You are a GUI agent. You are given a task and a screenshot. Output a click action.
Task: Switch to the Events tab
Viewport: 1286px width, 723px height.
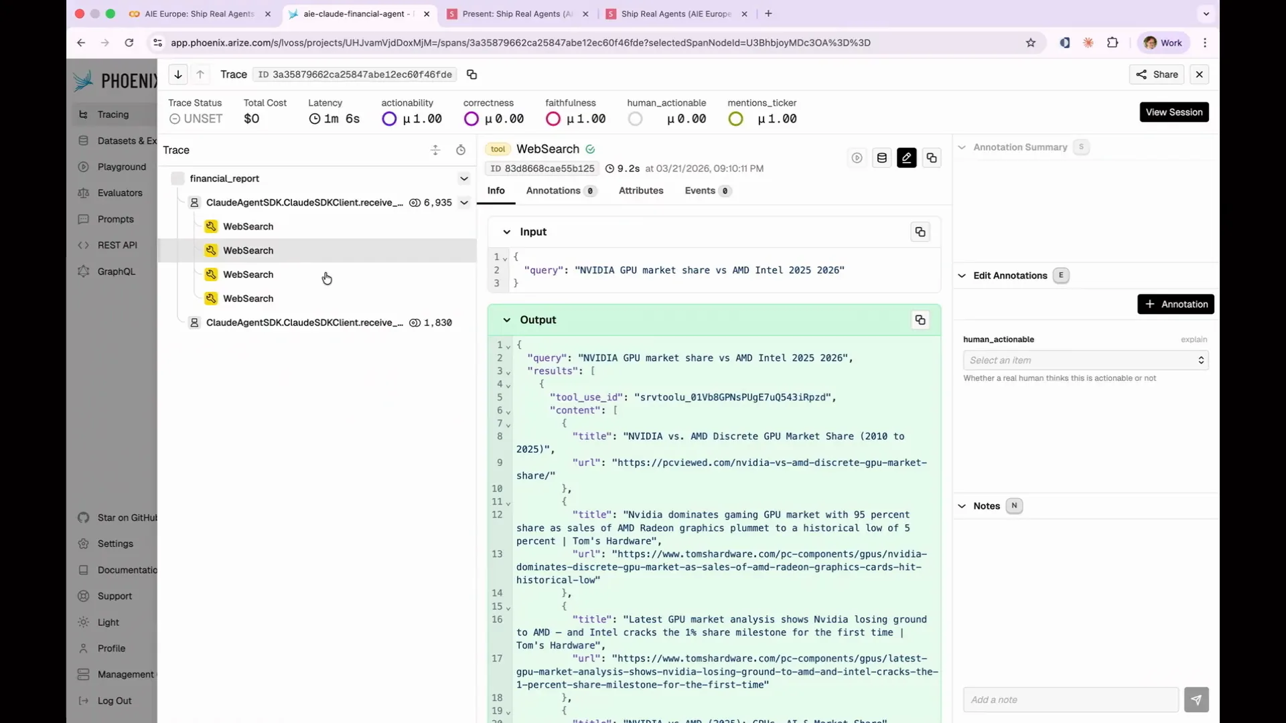(x=708, y=191)
